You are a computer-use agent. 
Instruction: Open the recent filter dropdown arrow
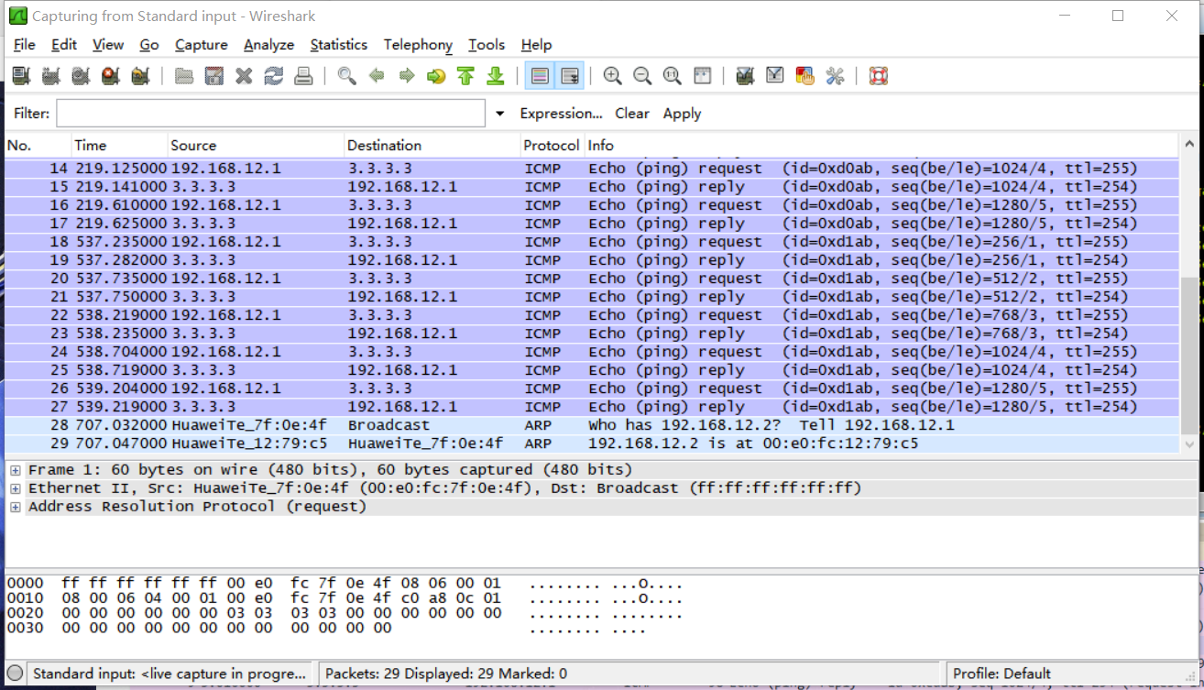tap(499, 114)
